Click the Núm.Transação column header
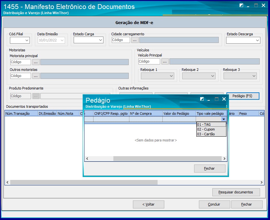 [x=21, y=114]
